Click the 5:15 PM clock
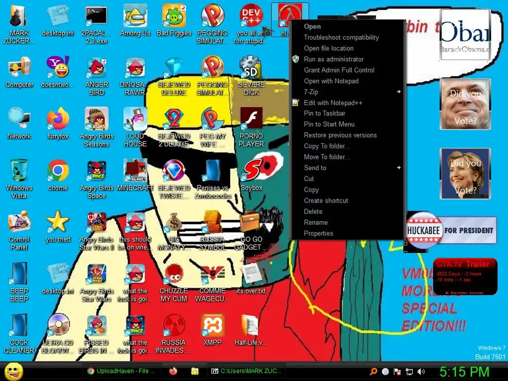Screen dimensions: 508x381 (464, 372)
